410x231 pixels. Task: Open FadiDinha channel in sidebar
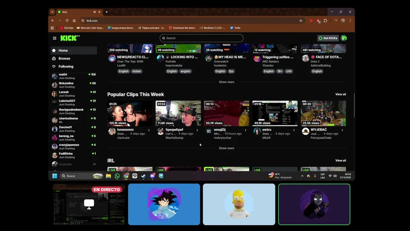pos(74,155)
